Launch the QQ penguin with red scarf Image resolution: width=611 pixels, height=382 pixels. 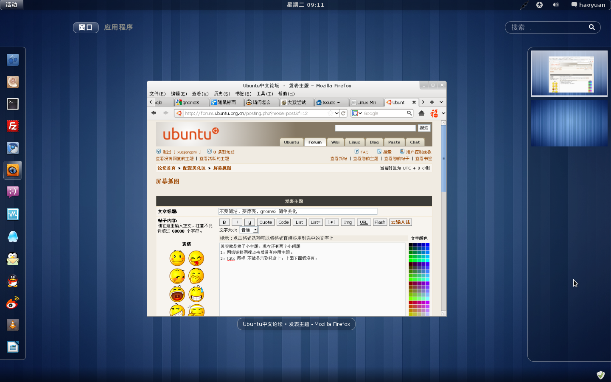(13, 281)
